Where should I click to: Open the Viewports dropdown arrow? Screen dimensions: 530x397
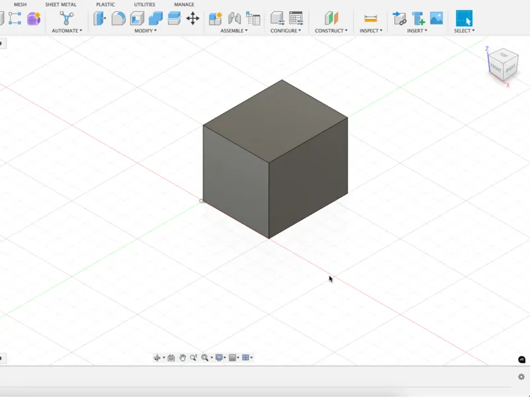tap(252, 358)
